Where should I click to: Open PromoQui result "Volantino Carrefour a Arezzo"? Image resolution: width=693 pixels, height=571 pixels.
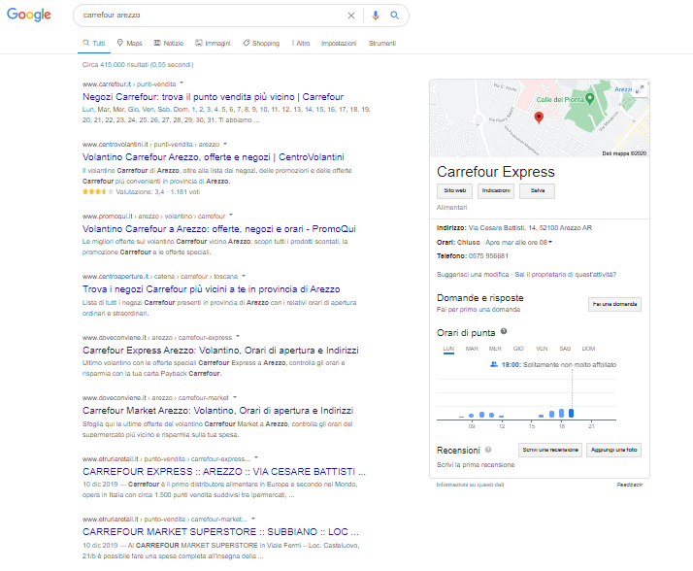[x=218, y=228]
